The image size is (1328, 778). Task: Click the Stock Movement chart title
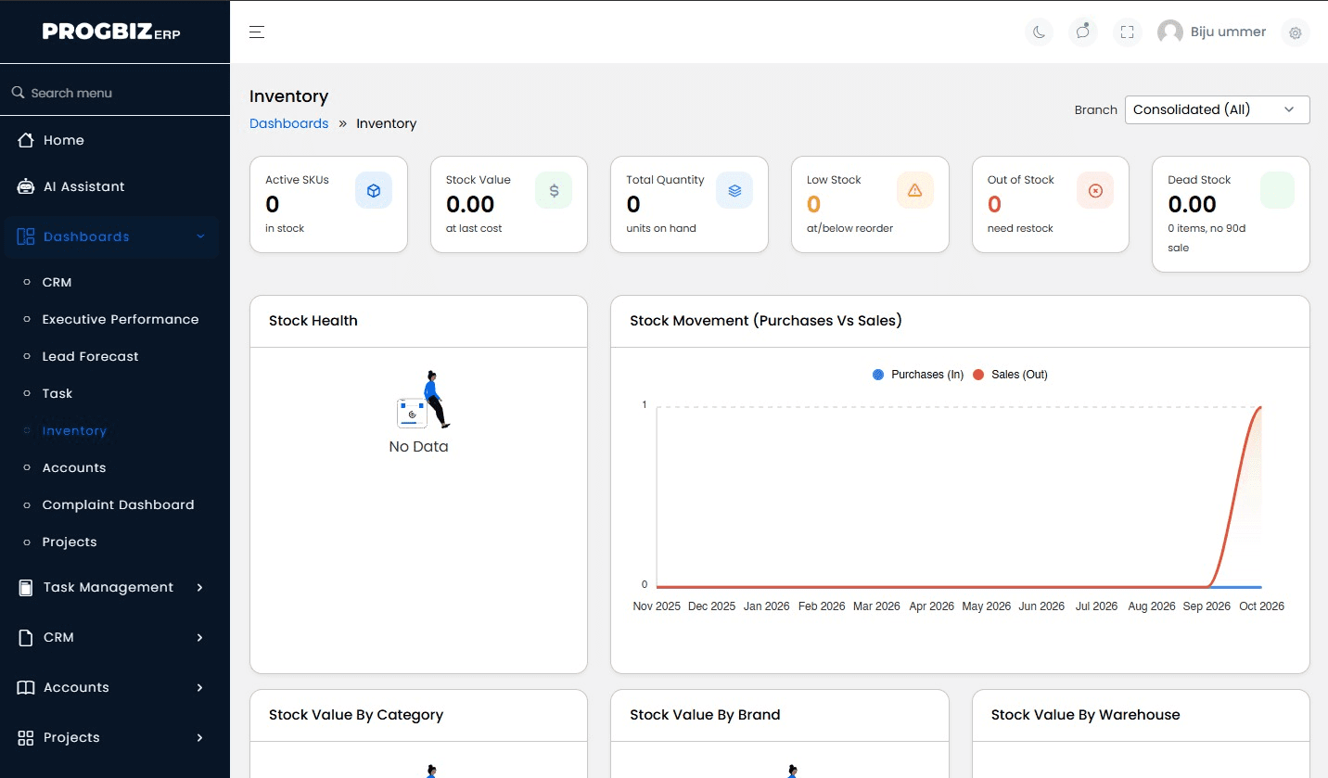[766, 321]
